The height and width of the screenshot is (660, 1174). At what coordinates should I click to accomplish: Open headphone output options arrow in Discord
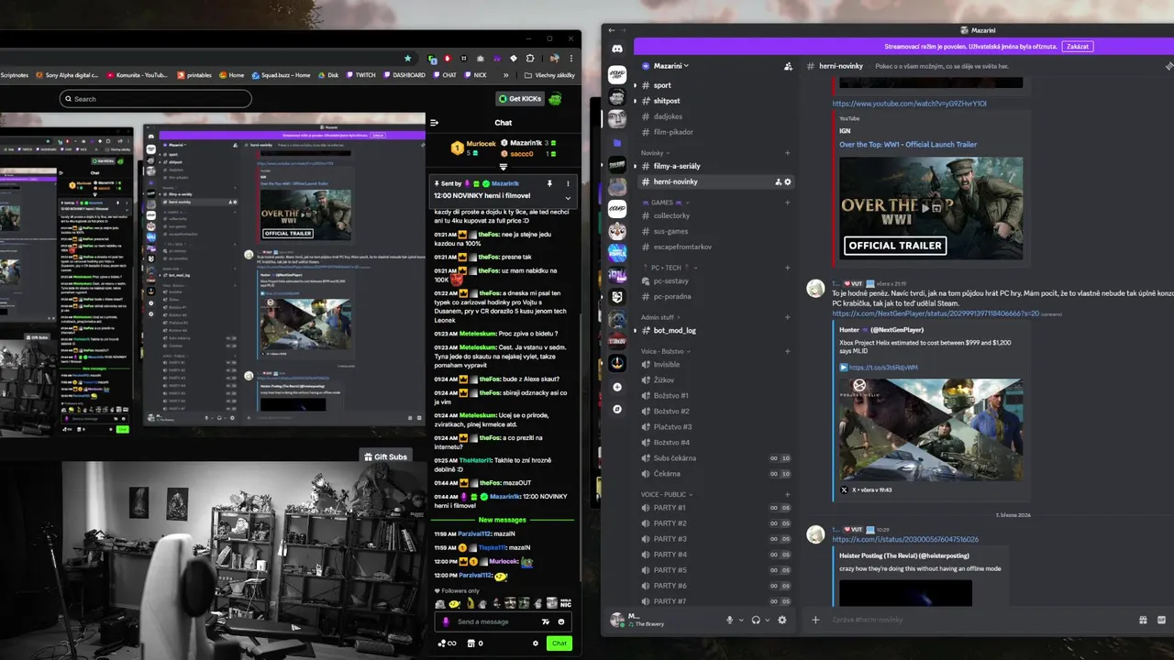tap(767, 620)
